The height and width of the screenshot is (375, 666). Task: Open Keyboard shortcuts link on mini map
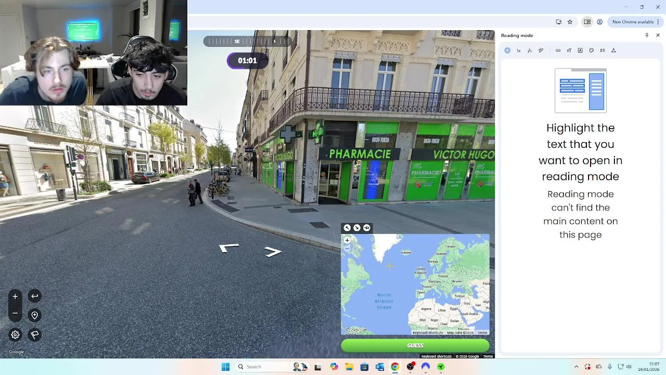[428, 333]
